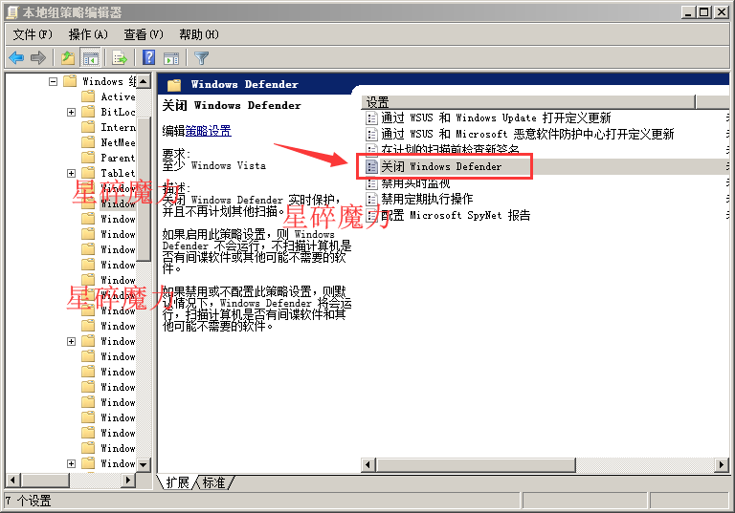Select 通过 WSUS 和 Microsoft 恶意软件防护中心打开定义更新
This screenshot has height=513, width=735.
click(x=527, y=135)
